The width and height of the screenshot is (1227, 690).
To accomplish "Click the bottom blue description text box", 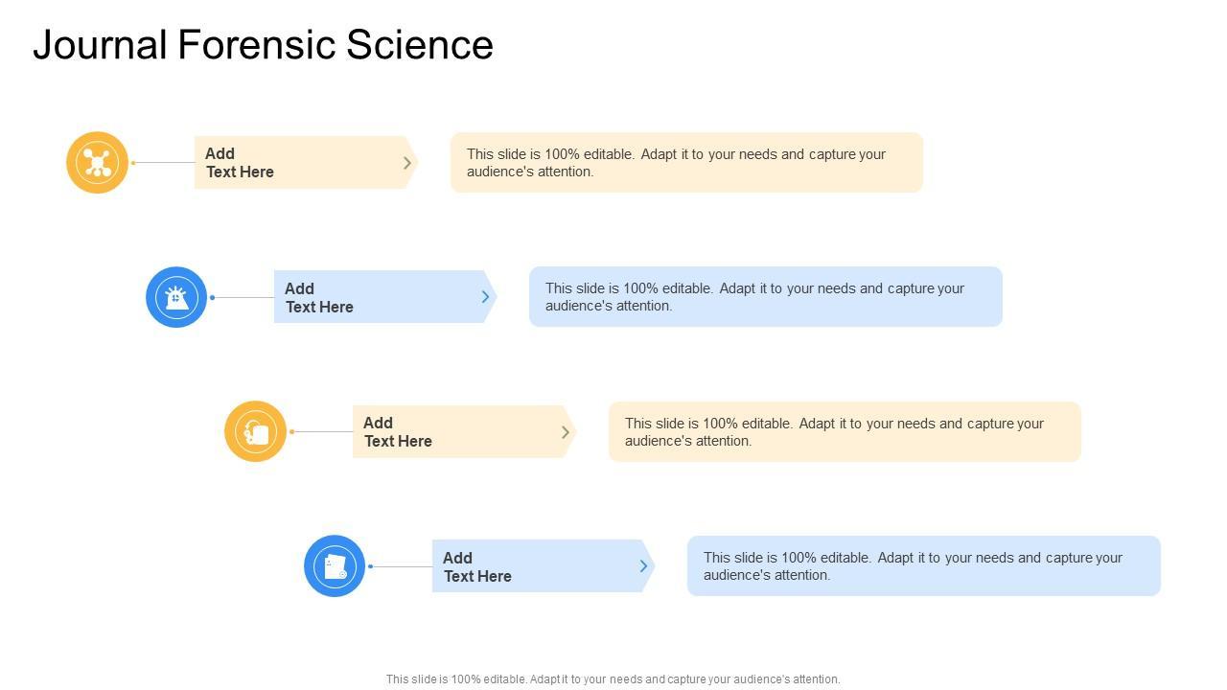I will point(923,566).
